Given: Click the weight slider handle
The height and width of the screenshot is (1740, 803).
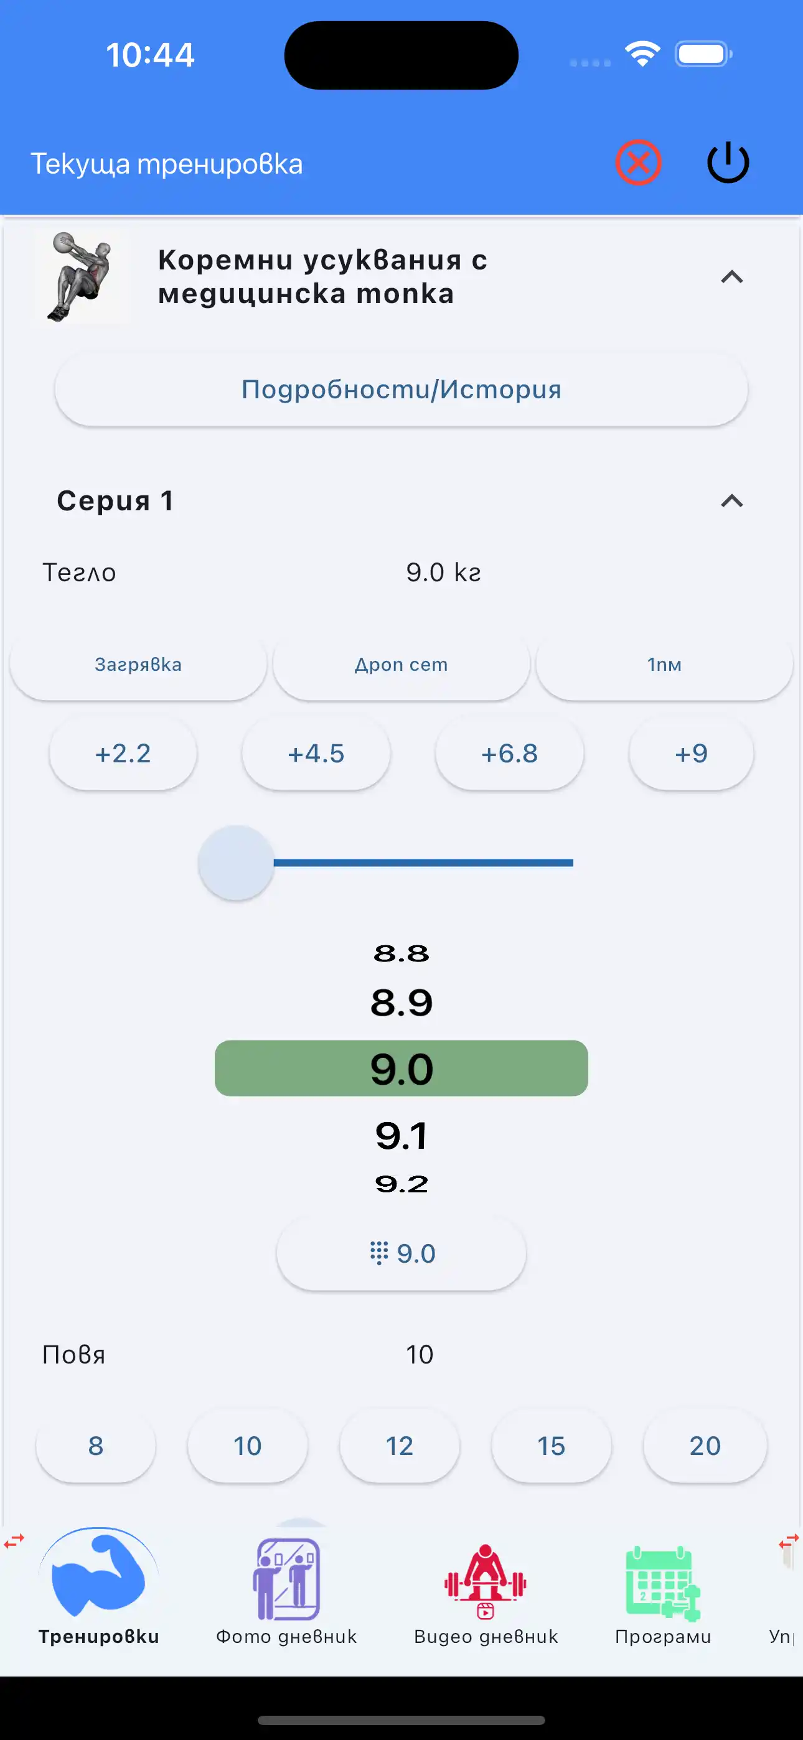Looking at the screenshot, I should pos(236,863).
